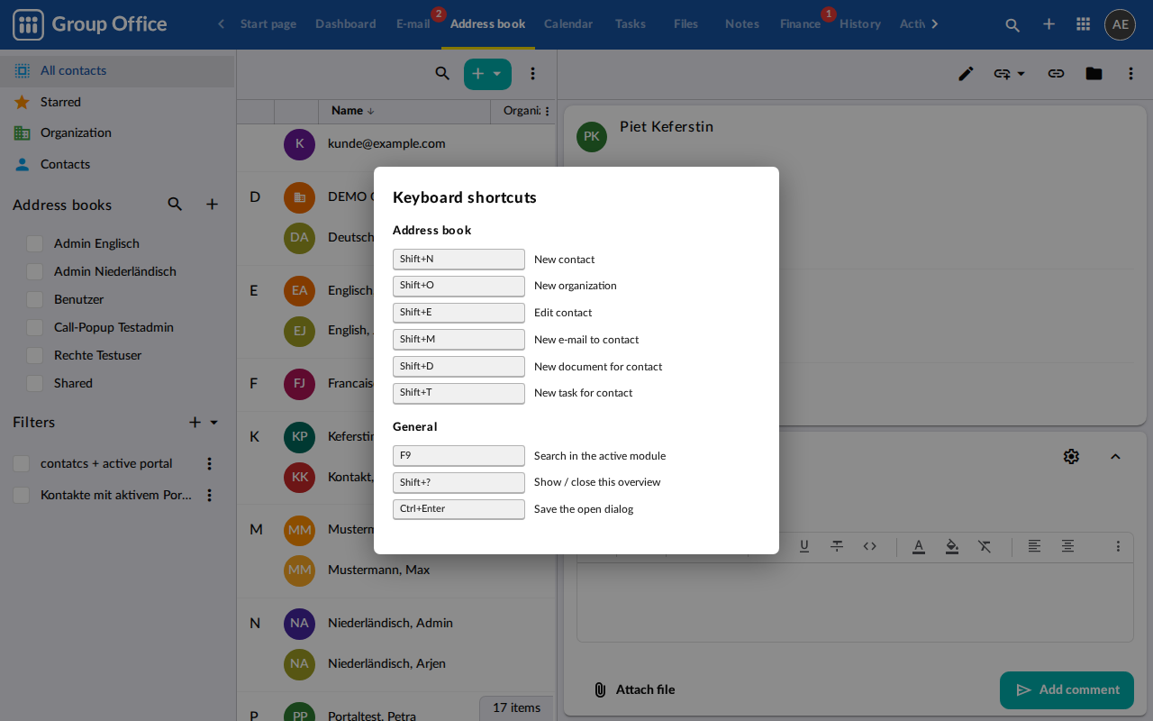Enable Kontakte mit aktivem Portal filter checkbox

pos(22,495)
